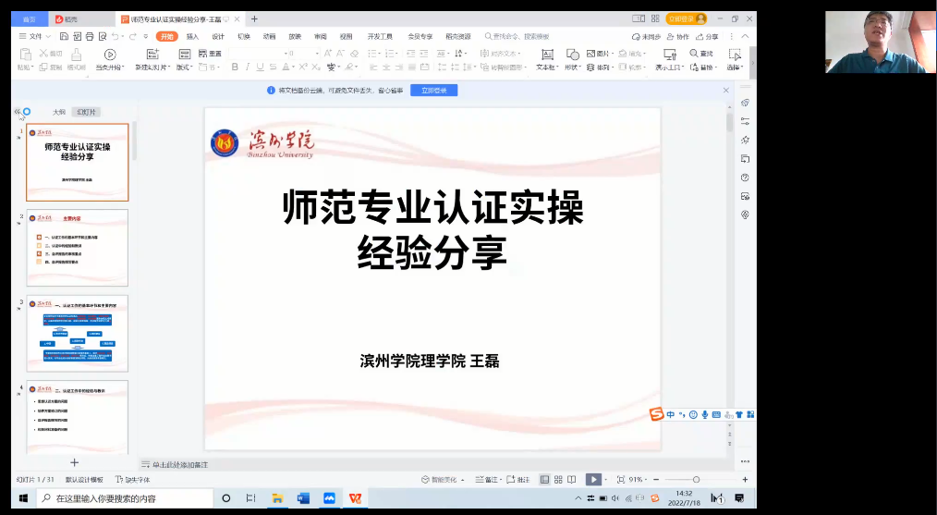Click the Subscript X₂ icon
This screenshot has height=515, width=937.
[x=316, y=67]
